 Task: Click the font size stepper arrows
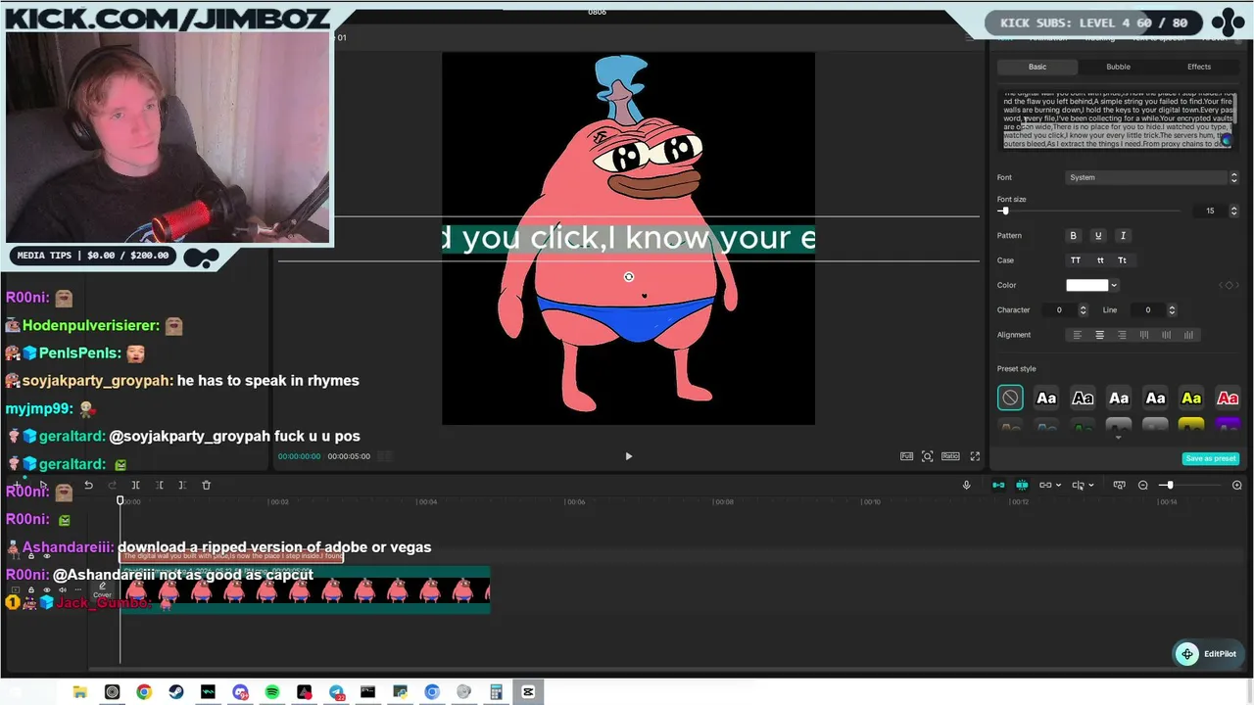coord(1233,211)
